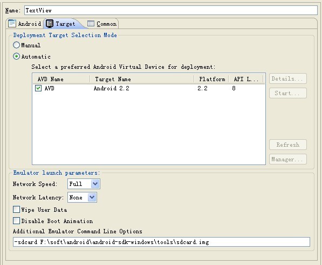Toggle the AVD row checkbox
Viewport: 322px width, 265px height.
38,88
